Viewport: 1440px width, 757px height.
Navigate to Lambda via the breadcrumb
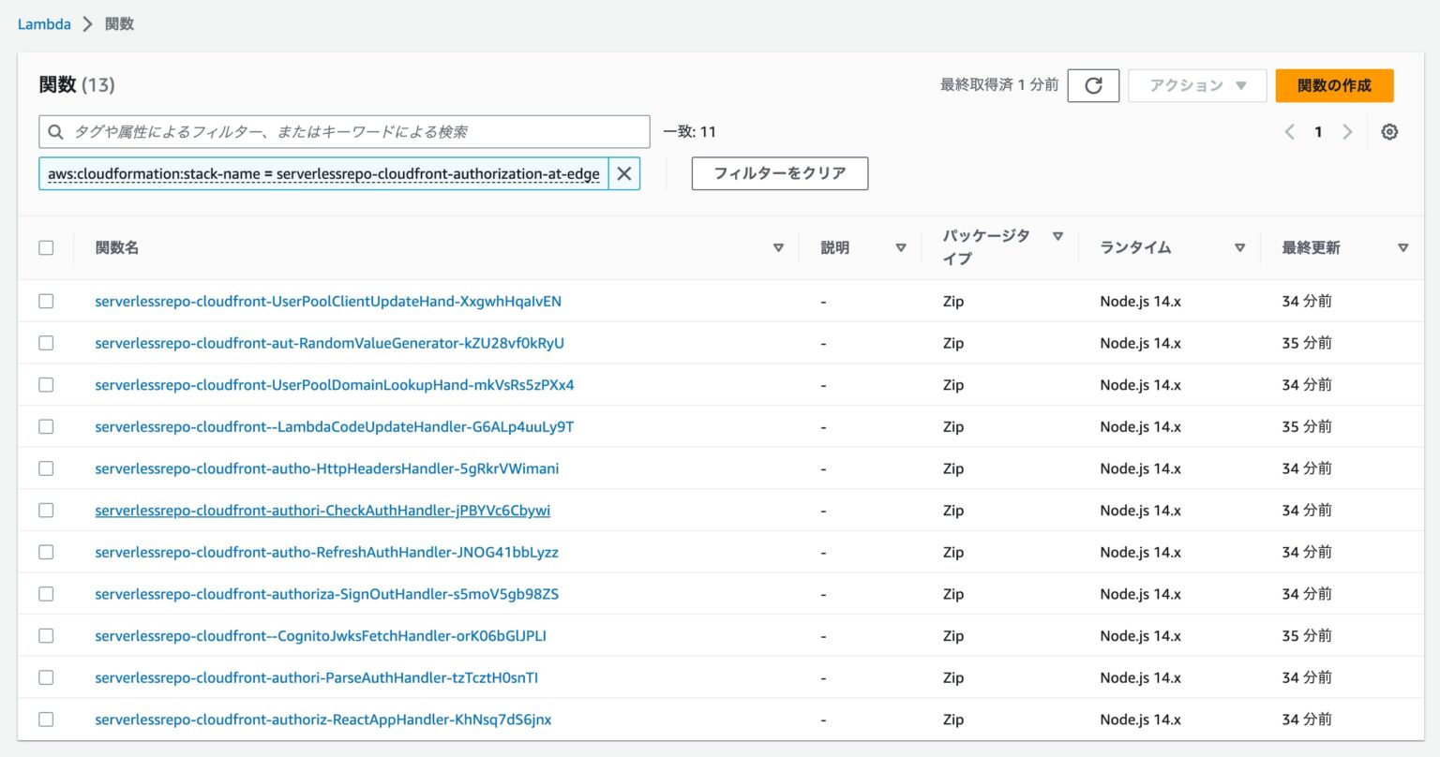tap(43, 23)
